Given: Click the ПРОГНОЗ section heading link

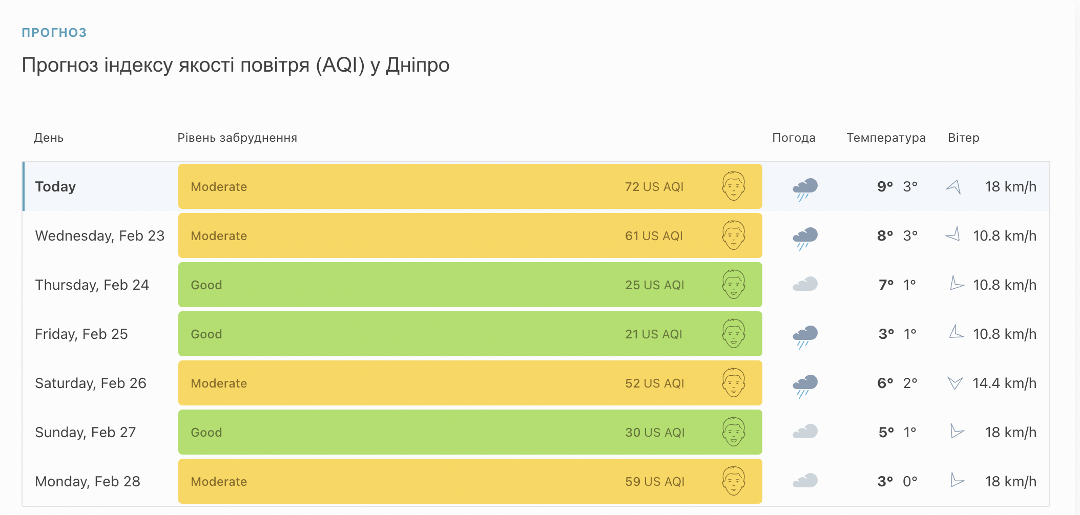Looking at the screenshot, I should click(54, 33).
